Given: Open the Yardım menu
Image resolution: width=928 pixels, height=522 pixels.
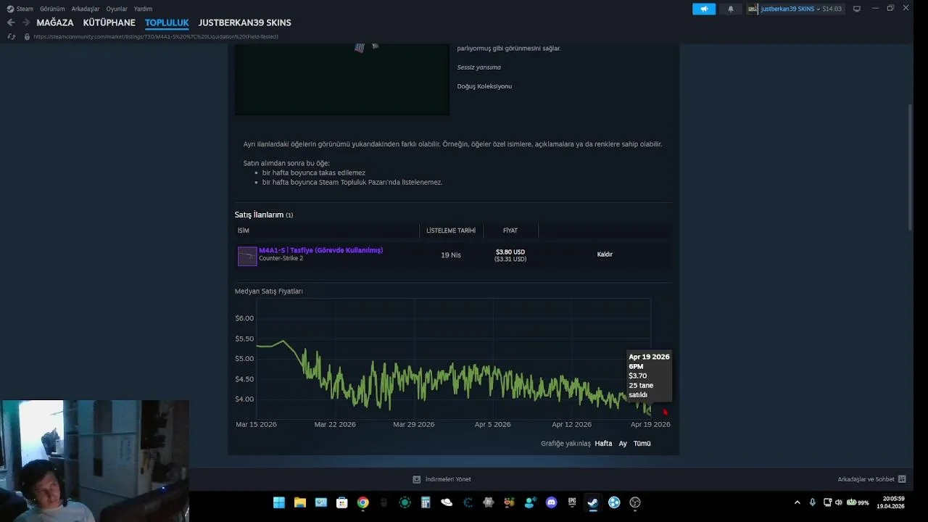Looking at the screenshot, I should [143, 9].
